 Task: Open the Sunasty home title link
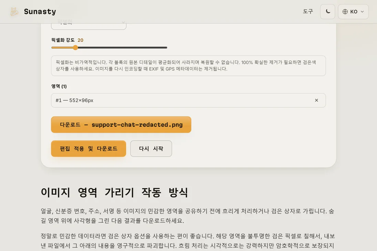pyautogui.click(x=40, y=12)
